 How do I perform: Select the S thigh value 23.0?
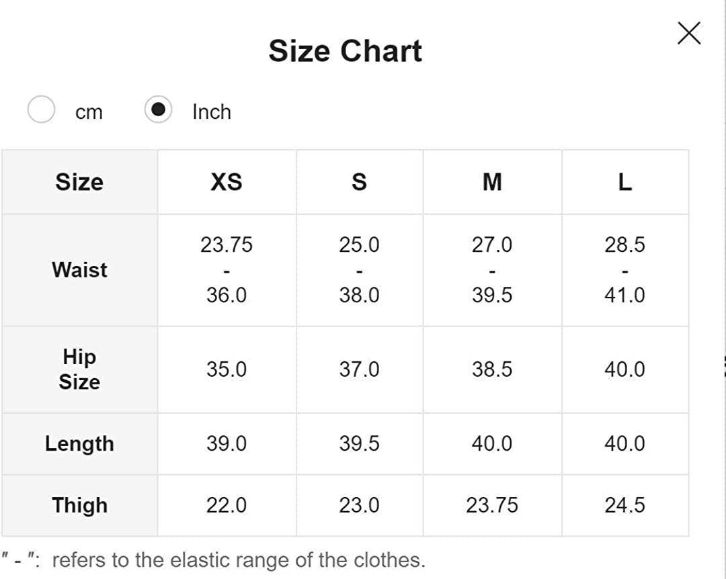coord(359,505)
